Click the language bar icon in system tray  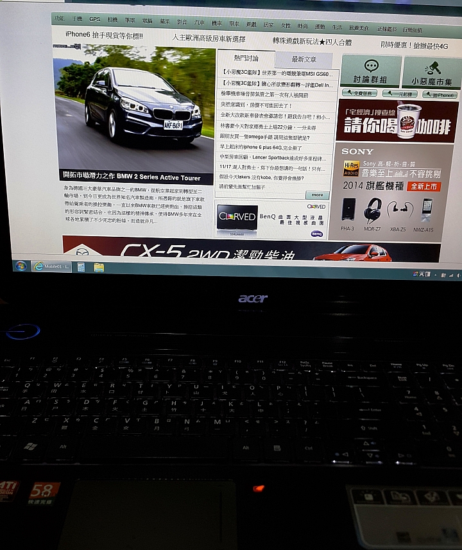point(421,274)
